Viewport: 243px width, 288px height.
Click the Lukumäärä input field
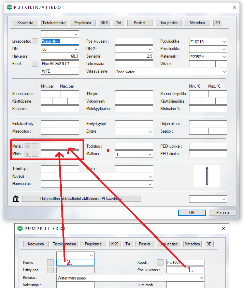click(134, 64)
